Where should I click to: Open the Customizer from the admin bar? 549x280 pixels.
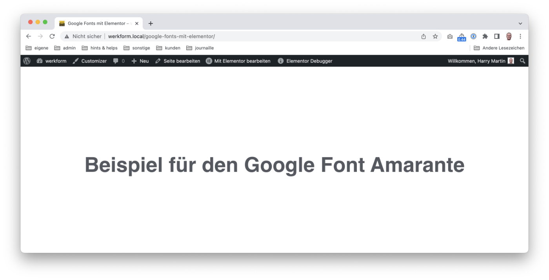point(89,61)
